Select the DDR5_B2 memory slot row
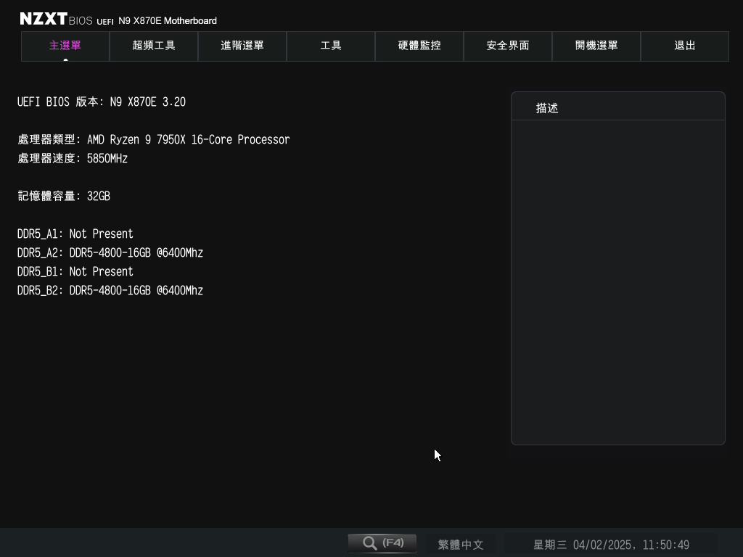 (x=110, y=291)
